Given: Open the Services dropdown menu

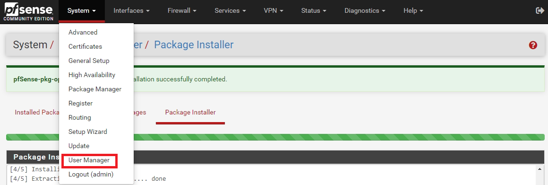Looking at the screenshot, I should tap(231, 11).
